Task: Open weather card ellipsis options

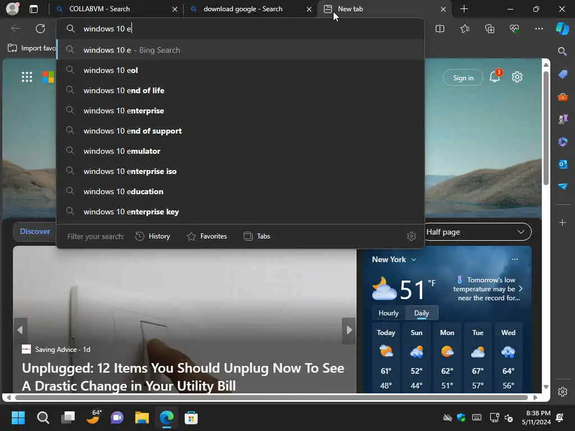Action: click(515, 259)
